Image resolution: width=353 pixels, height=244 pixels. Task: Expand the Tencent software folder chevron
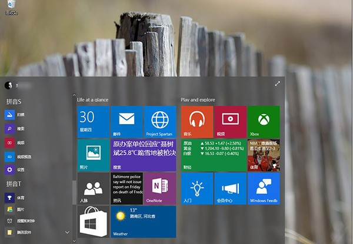click(x=67, y=232)
